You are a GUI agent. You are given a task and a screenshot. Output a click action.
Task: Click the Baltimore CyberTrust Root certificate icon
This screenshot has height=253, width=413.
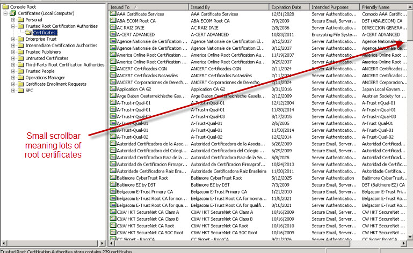pyautogui.click(x=113, y=177)
